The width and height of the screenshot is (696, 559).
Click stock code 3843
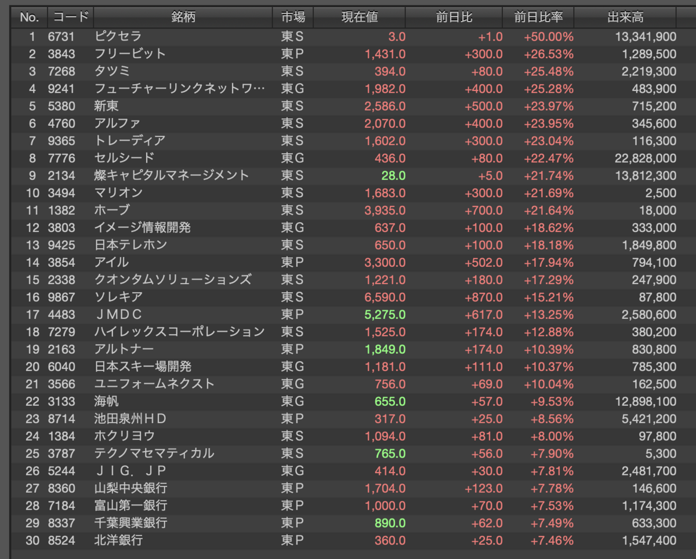pos(61,55)
